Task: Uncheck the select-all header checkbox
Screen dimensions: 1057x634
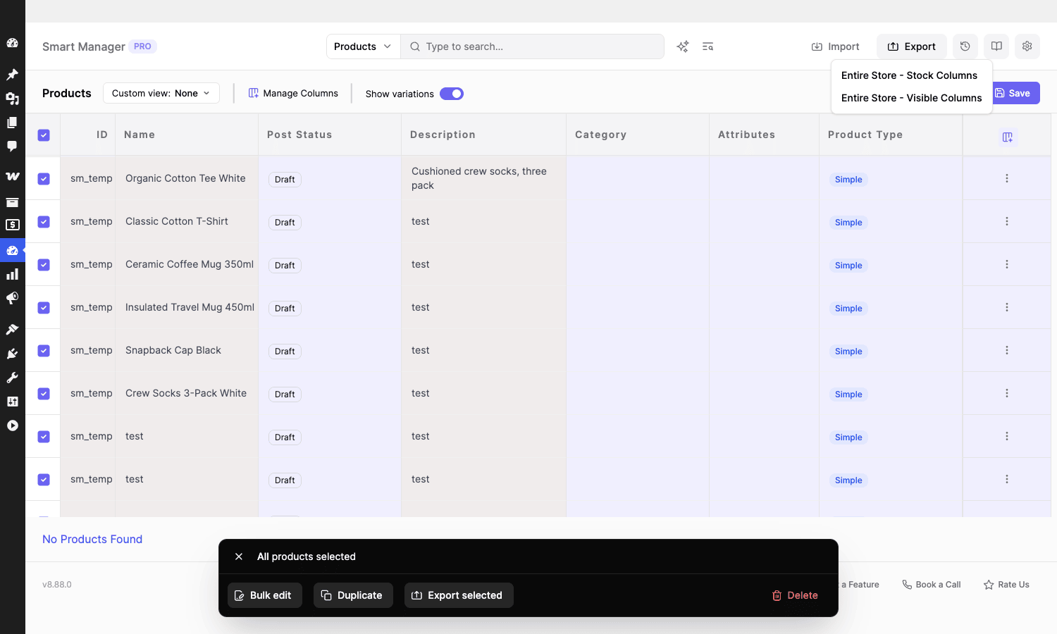Action: (x=44, y=135)
